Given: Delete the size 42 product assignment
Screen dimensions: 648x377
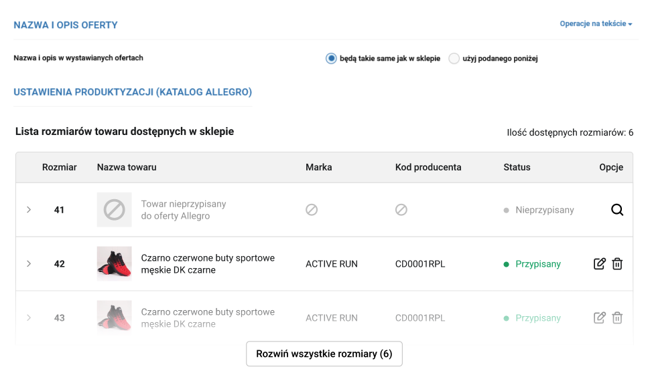Looking at the screenshot, I should 617,264.
